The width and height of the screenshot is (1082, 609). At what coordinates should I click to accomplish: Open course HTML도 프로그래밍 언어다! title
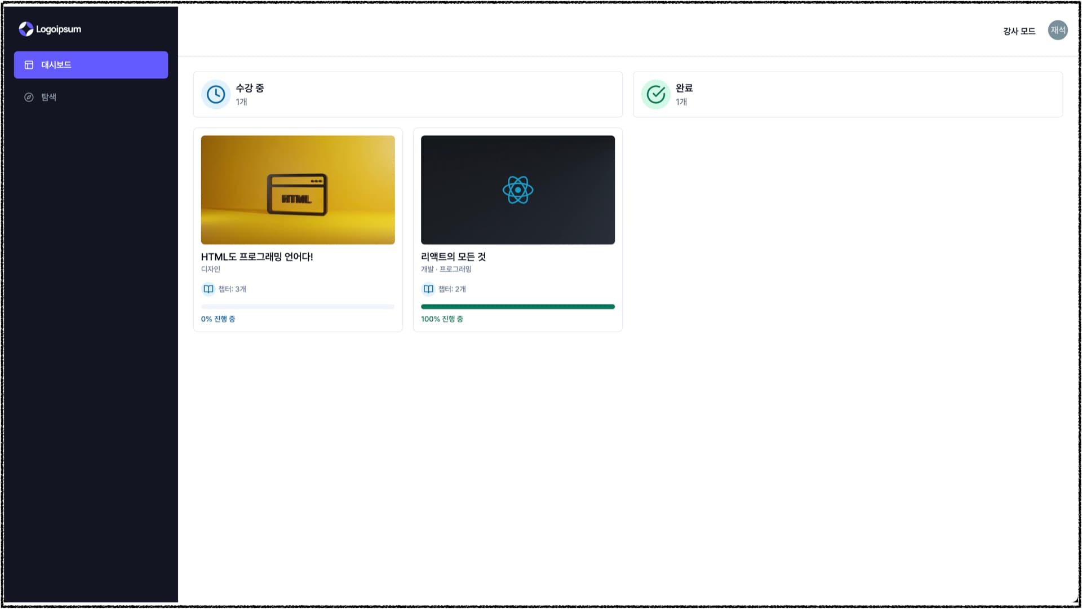coord(257,257)
